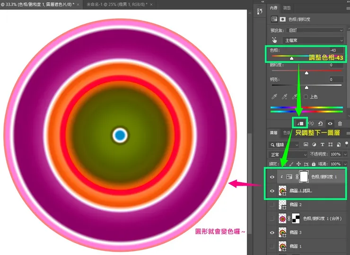
Task: Open the 主檔案 channel dropdown
Action: coord(313,41)
